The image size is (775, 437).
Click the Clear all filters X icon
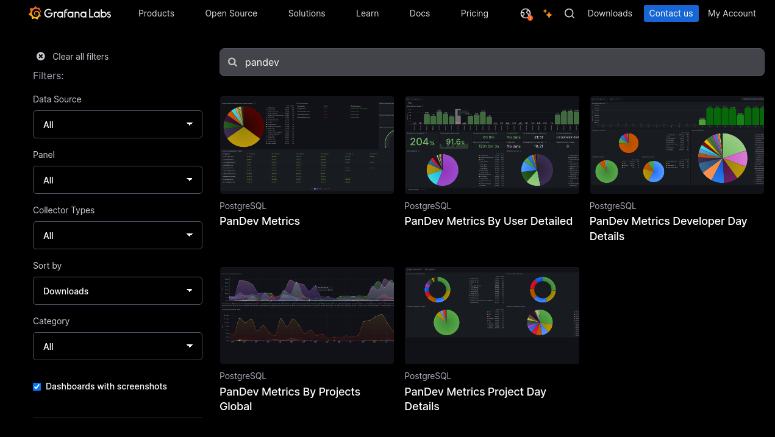coord(41,56)
